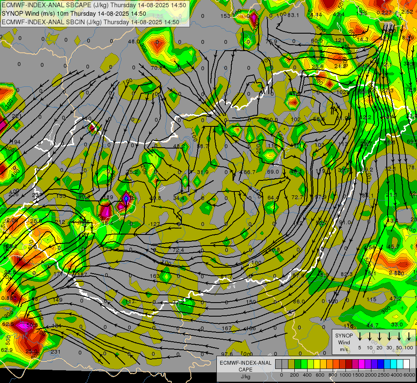Pick the magenta swatch in CAPE legend
Viewport: 417px width, 383px height.
tap(362, 364)
